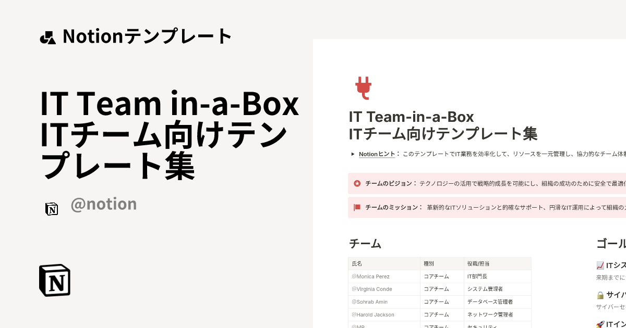This screenshot has height=328, width=626.
Task: Click the flag icon in チームのミッション callout
Action: (x=357, y=207)
